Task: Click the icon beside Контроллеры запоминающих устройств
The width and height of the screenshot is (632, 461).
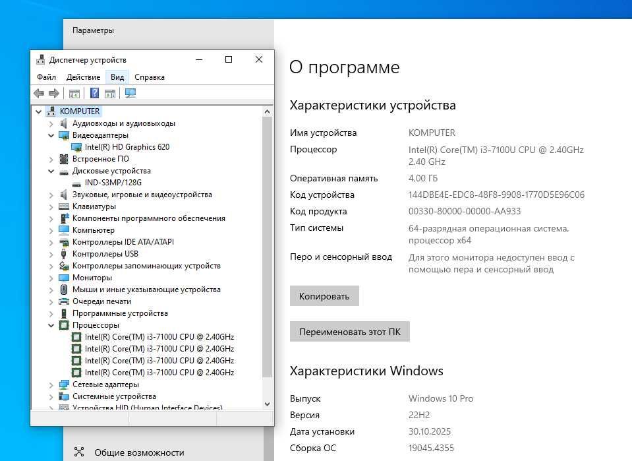Action: [x=64, y=266]
